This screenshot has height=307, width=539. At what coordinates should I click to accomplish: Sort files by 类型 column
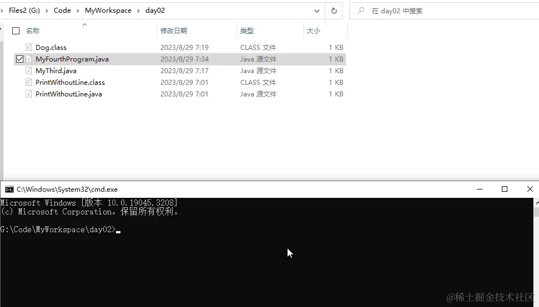pyautogui.click(x=247, y=31)
